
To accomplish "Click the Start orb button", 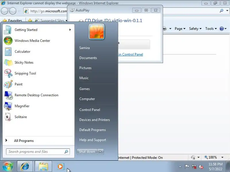I will (8, 167).
